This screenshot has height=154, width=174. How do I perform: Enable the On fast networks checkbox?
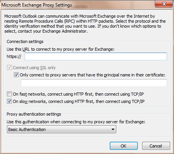coord(9,94)
